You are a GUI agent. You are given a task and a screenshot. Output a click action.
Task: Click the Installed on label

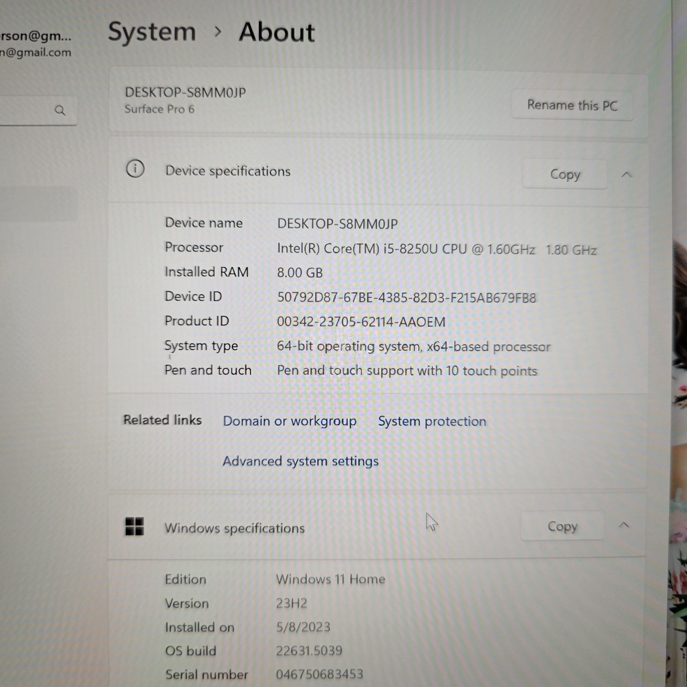coord(200,627)
